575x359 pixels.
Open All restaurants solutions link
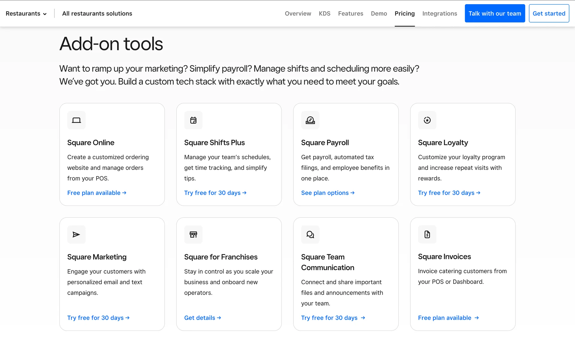[97, 14]
